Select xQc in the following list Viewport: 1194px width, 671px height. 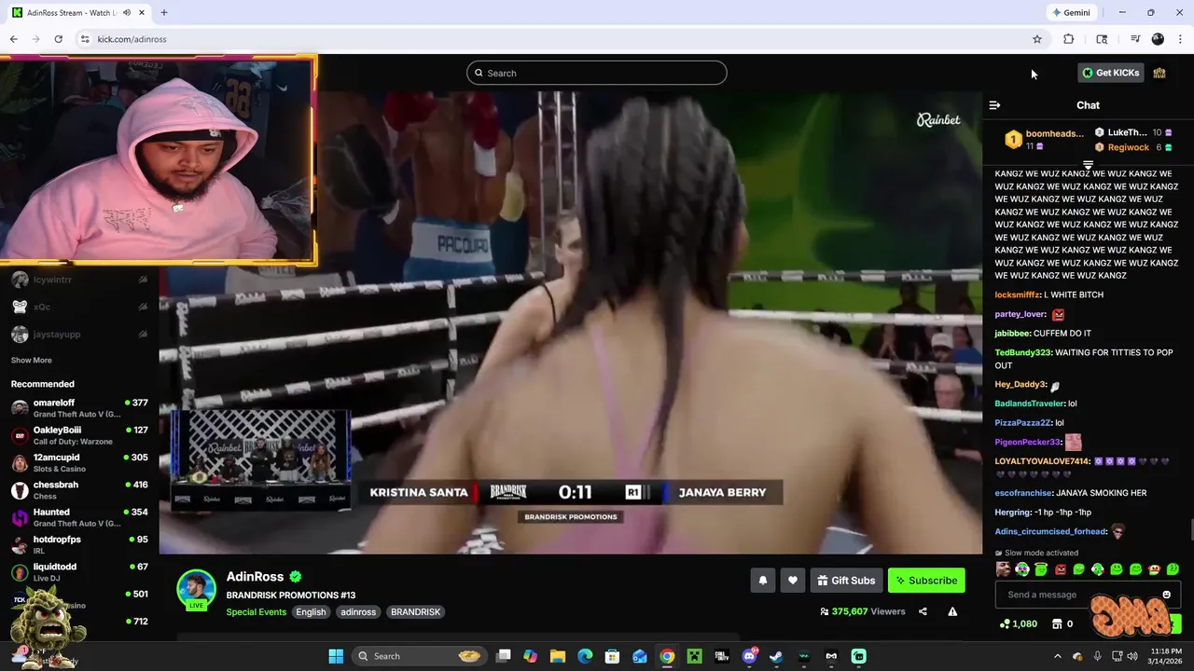[x=79, y=307]
